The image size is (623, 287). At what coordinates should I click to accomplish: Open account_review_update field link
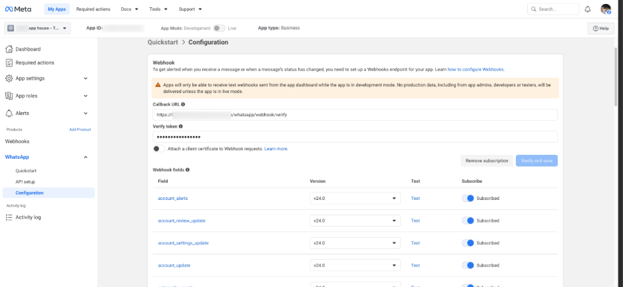[182, 221]
